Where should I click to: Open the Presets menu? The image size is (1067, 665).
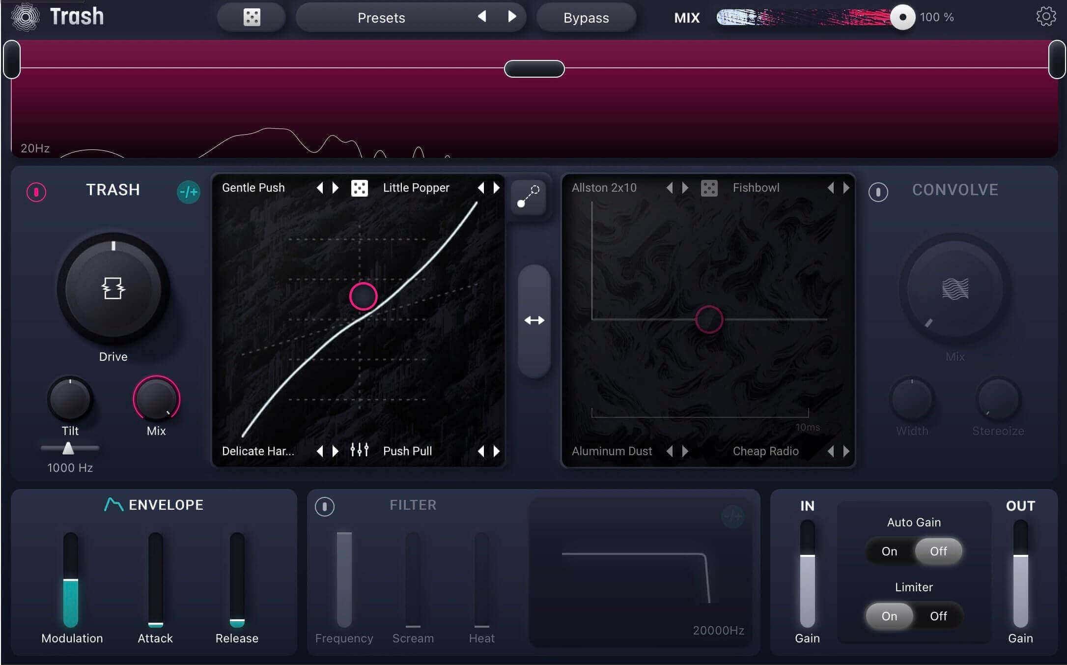click(381, 18)
